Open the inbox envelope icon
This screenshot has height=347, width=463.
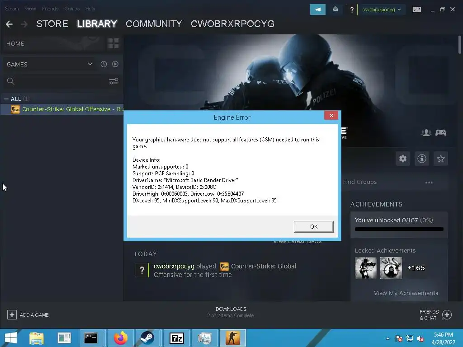pyautogui.click(x=335, y=9)
